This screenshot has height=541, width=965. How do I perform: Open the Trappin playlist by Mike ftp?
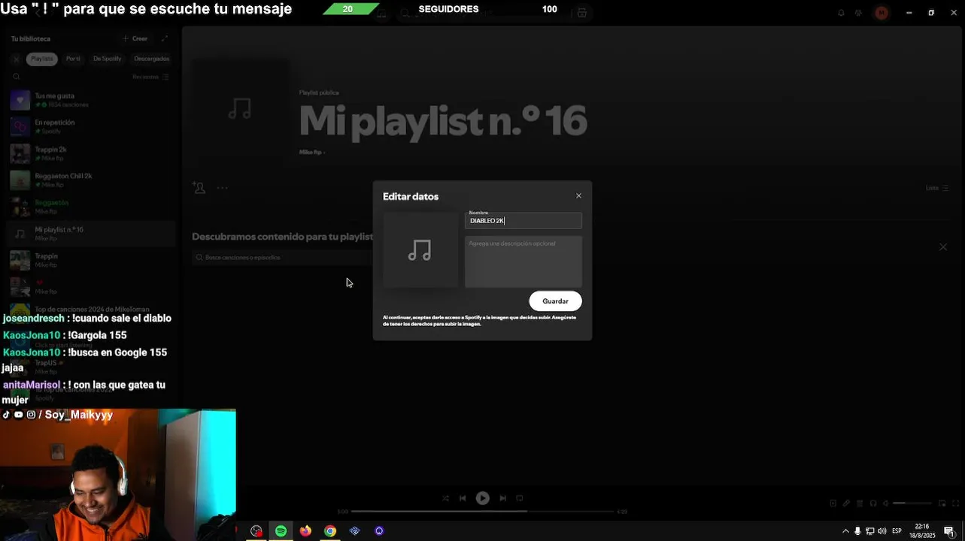[x=90, y=260]
